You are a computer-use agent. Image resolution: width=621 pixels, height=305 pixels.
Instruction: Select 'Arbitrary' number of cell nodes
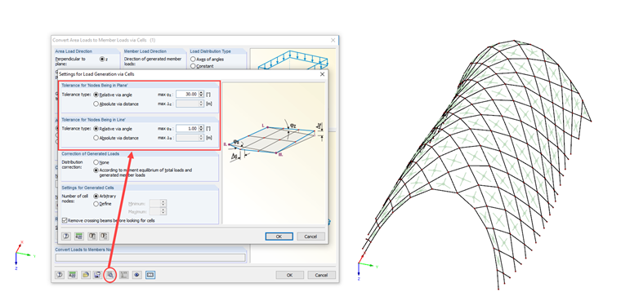[96, 197]
